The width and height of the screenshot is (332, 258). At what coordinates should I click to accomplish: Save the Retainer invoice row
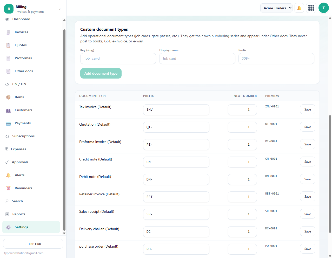[308, 197]
